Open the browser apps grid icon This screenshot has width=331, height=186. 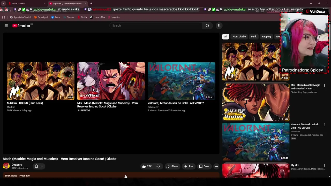(x=3, y=17)
